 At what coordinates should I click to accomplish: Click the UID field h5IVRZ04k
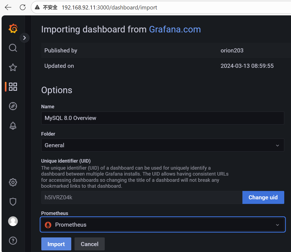click(x=142, y=197)
